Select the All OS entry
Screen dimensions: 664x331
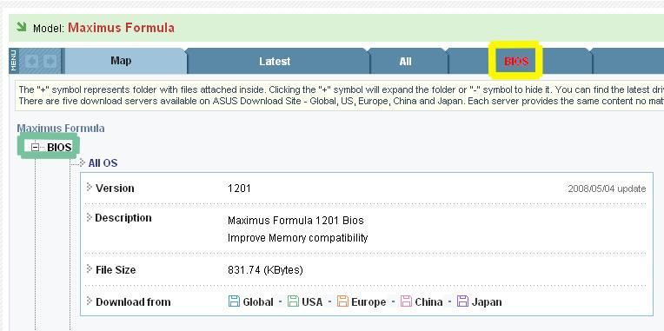pos(103,163)
